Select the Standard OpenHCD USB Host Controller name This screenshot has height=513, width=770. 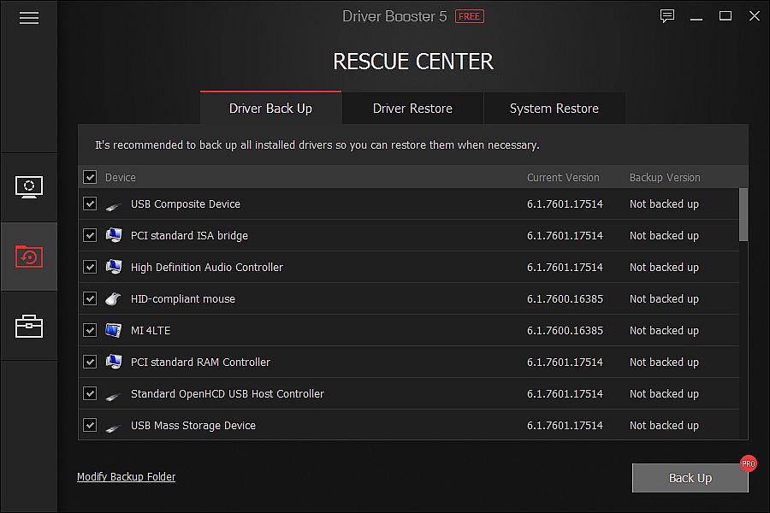(228, 394)
